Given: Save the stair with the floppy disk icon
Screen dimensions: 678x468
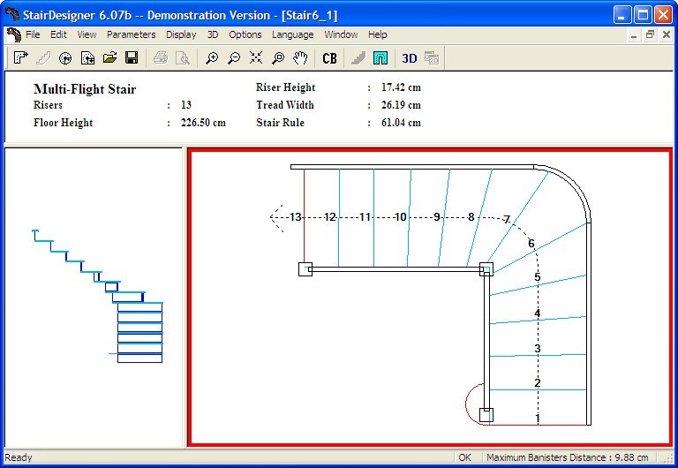Looking at the screenshot, I should click(132, 58).
